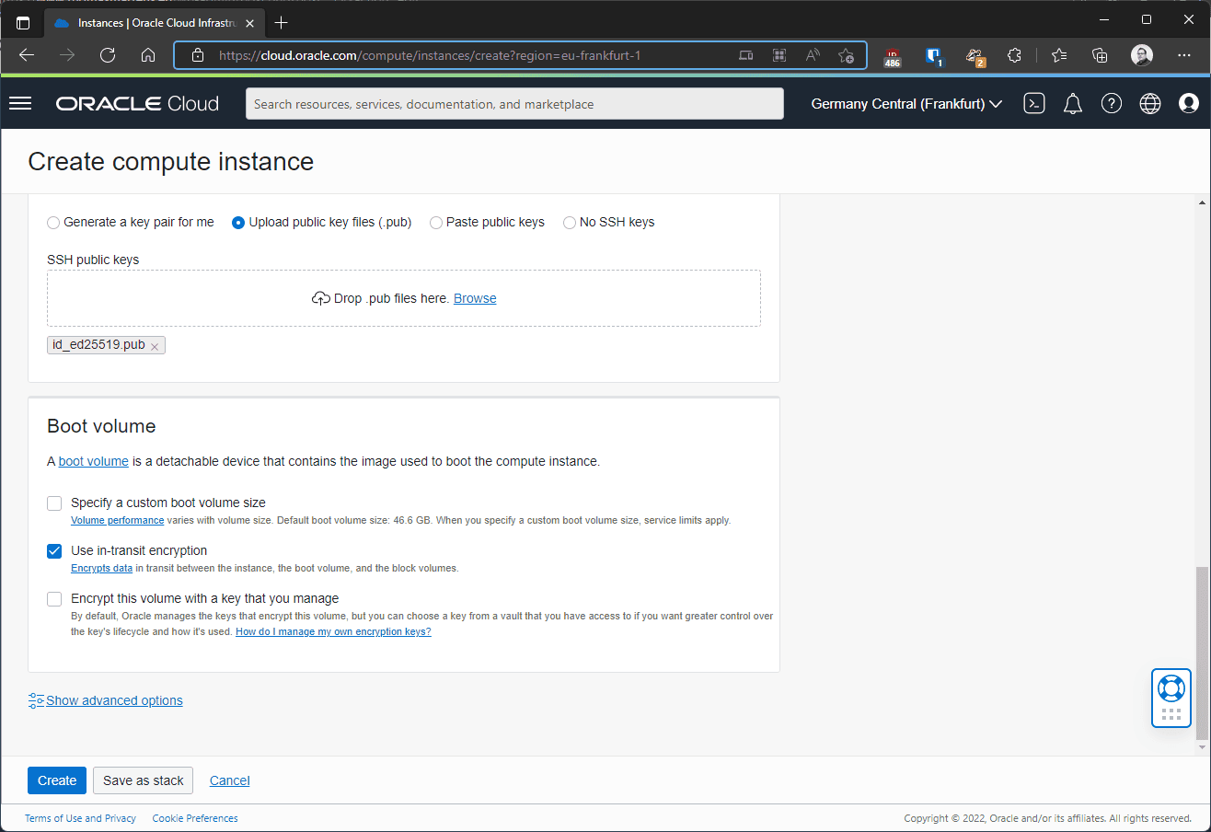Expand the Germany Central (Frankfurt) region dropdown
Viewport: 1211px width, 832px height.
(906, 104)
